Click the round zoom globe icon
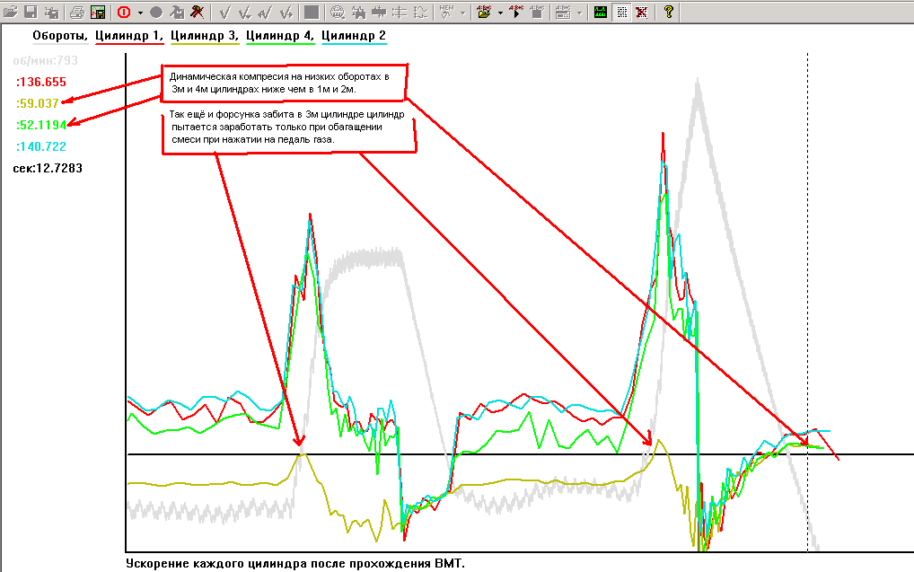This screenshot has height=572, width=914. [x=337, y=12]
